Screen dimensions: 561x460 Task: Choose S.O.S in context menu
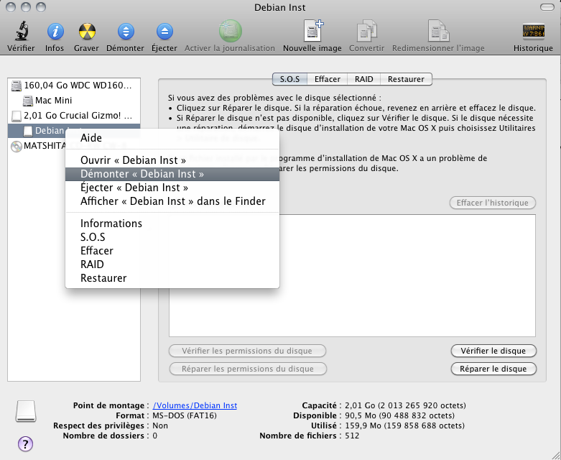(172, 237)
